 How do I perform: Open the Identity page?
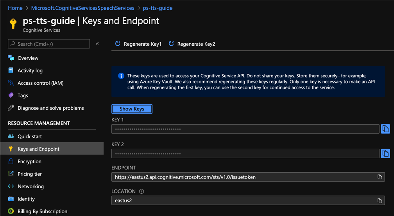[26, 199]
